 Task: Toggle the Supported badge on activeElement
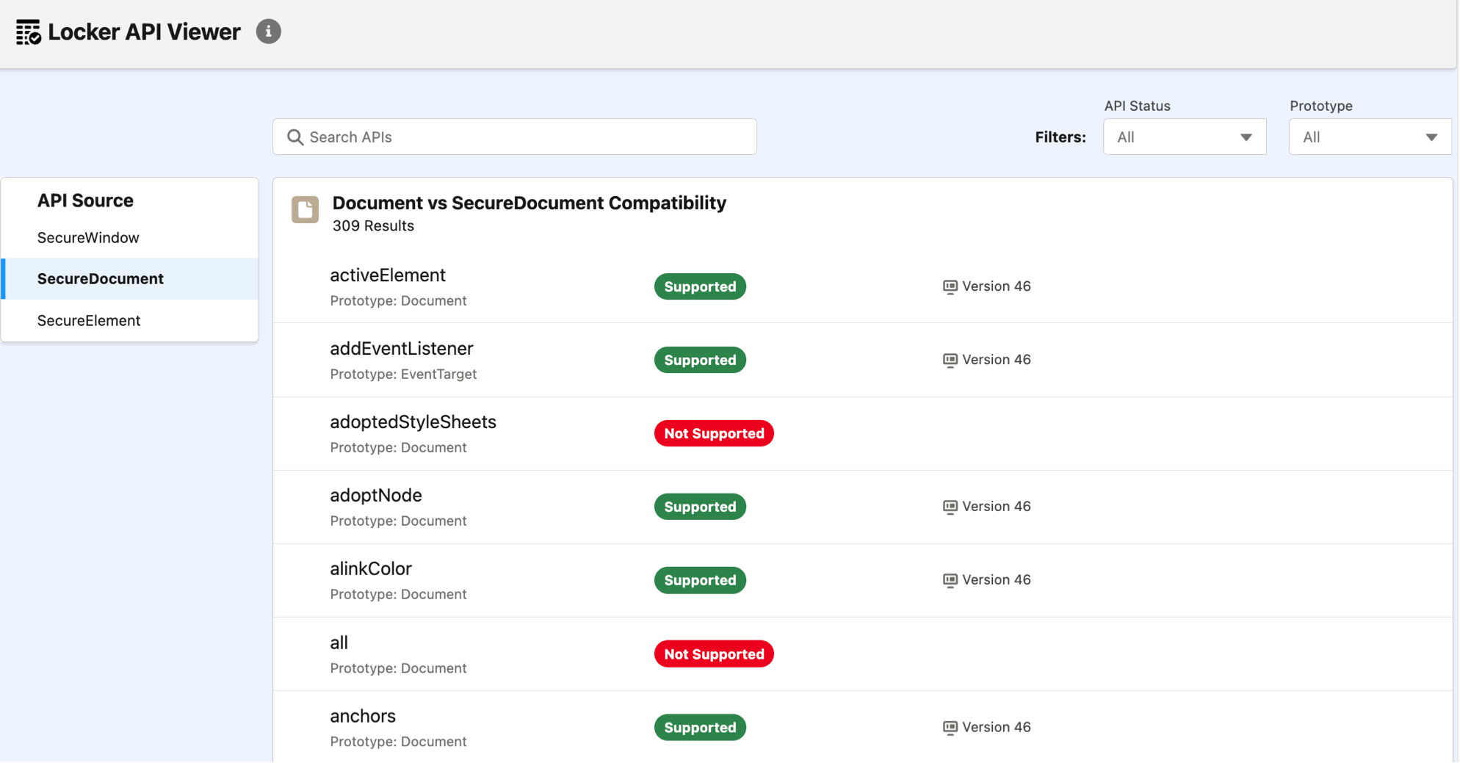coord(700,286)
